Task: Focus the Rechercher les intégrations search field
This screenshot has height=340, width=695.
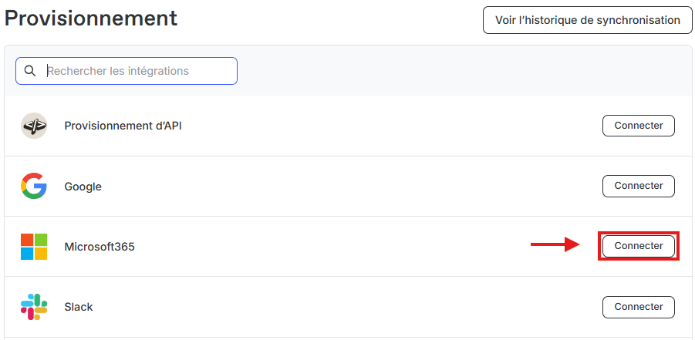Action: click(139, 71)
